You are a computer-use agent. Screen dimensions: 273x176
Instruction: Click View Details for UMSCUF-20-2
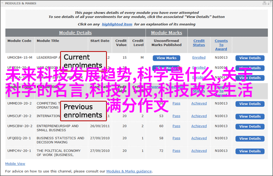[x=250, y=117]
